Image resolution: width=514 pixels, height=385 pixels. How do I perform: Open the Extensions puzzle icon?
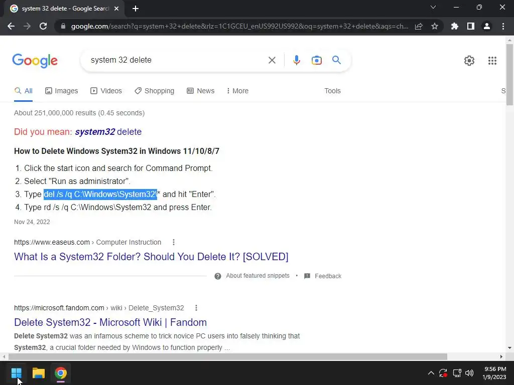click(x=455, y=26)
